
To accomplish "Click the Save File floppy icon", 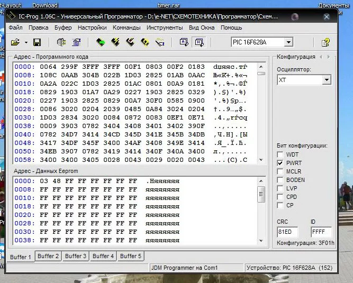I will (37, 42).
